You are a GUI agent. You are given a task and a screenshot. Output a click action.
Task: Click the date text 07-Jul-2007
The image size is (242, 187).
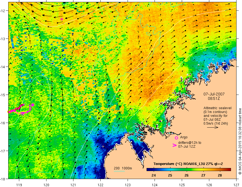214,94
